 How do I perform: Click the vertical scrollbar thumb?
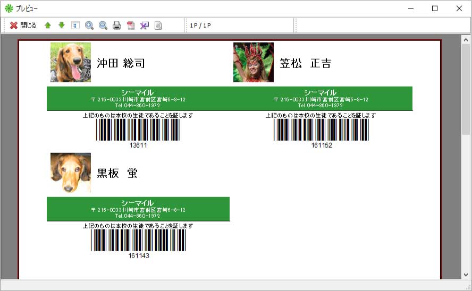(x=466, y=89)
